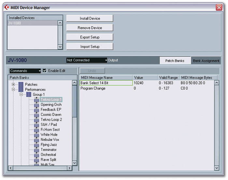Expand the Patches tree node
The height and width of the screenshot is (180, 228).
[13, 84]
